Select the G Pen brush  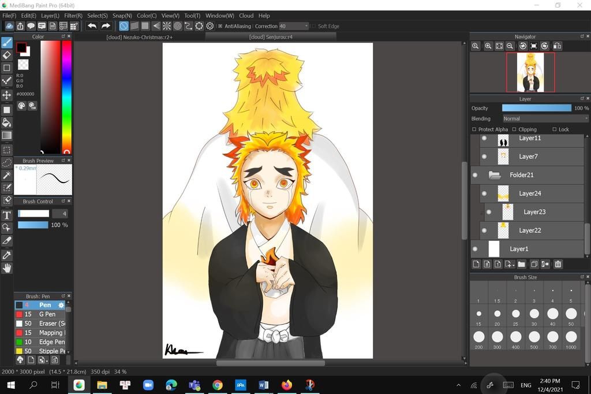click(x=40, y=314)
